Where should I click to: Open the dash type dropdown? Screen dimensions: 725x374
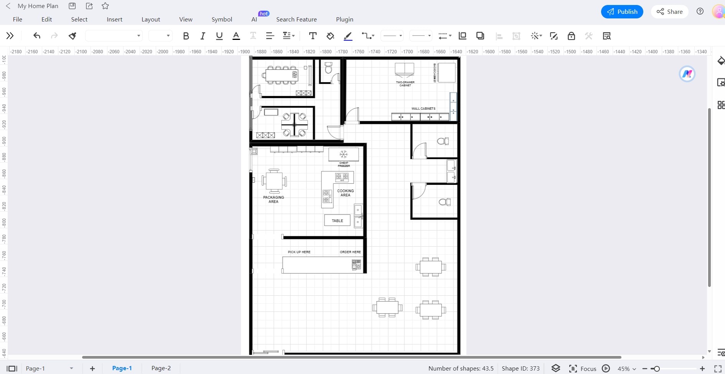[421, 36]
